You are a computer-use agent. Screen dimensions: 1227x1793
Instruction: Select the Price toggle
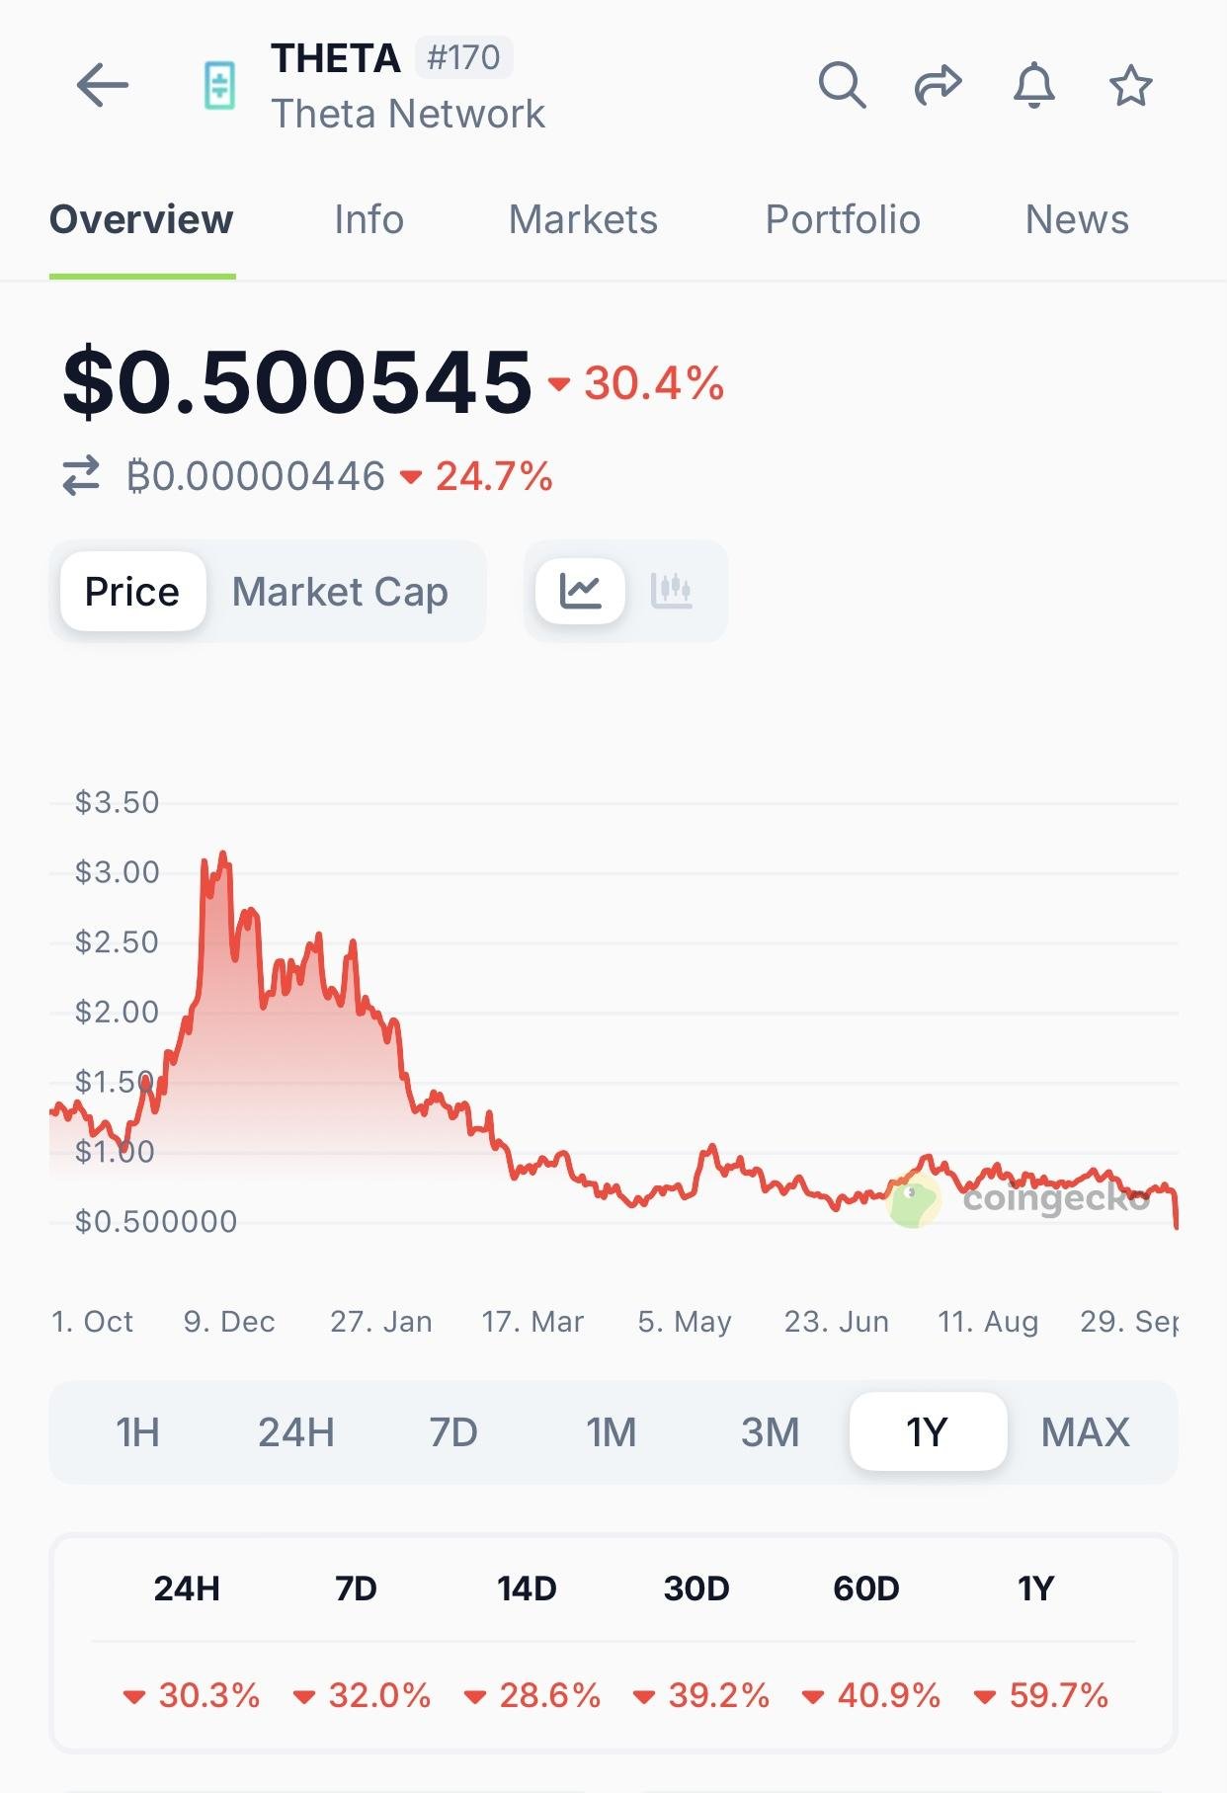132,592
